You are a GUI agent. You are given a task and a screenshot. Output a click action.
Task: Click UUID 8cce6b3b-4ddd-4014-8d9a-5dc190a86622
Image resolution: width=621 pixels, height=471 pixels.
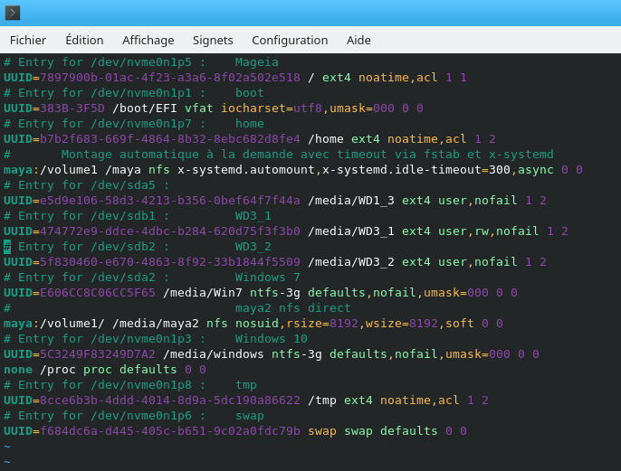click(170, 401)
